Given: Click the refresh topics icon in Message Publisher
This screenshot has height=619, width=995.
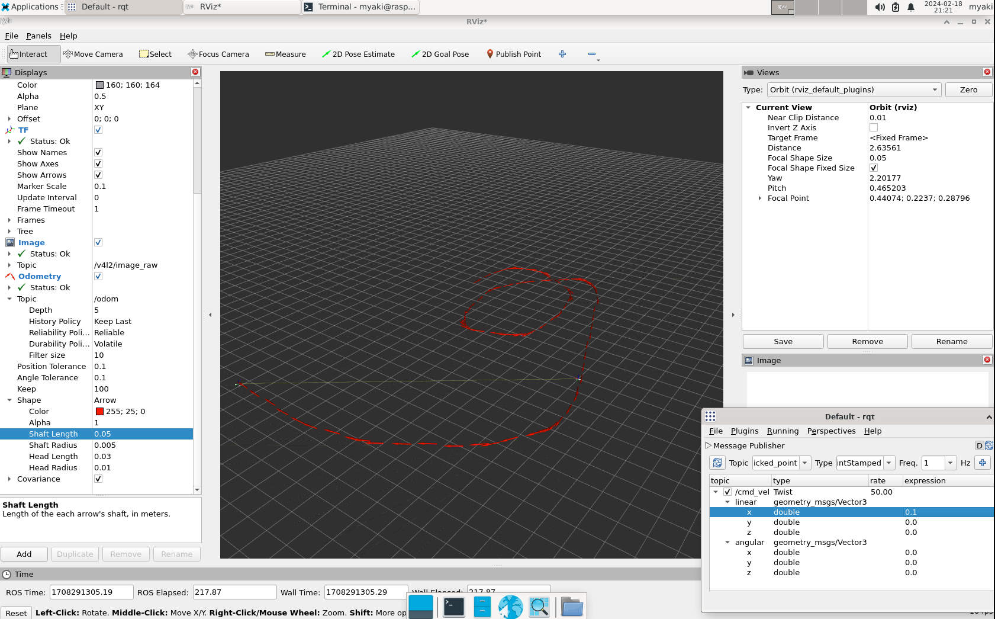Looking at the screenshot, I should pyautogui.click(x=717, y=463).
